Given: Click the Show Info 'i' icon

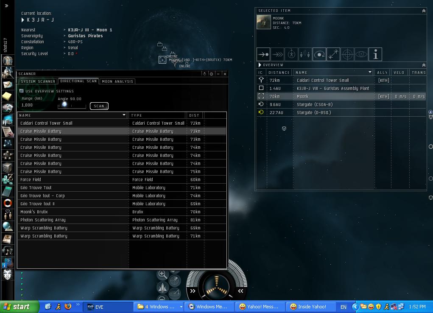Looking at the screenshot, I should (375, 54).
